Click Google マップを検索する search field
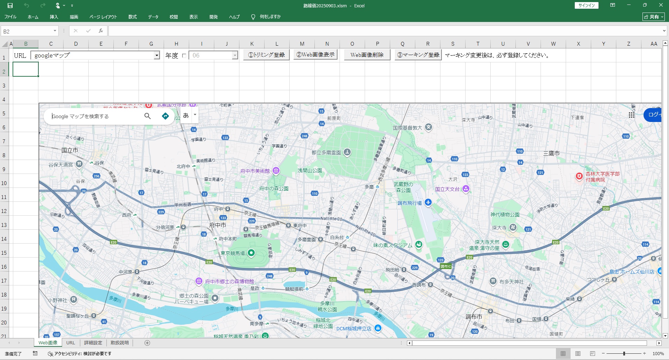 tap(94, 116)
